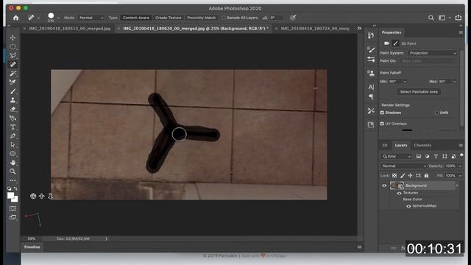Open the Character panel icon
Screen dimensions: 471x265
pos(371,87)
